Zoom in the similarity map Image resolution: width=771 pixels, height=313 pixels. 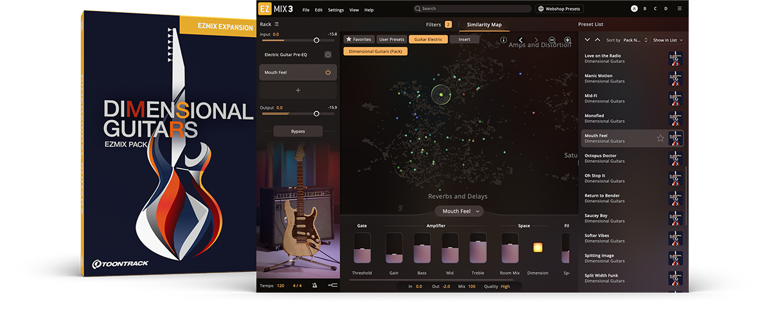point(567,40)
